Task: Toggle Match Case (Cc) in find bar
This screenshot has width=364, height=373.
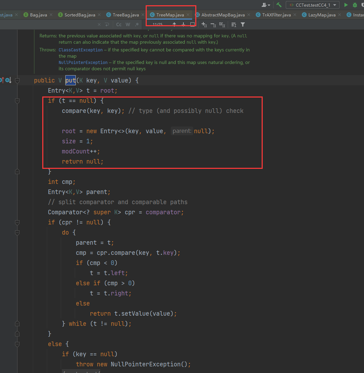Action: coord(119,24)
